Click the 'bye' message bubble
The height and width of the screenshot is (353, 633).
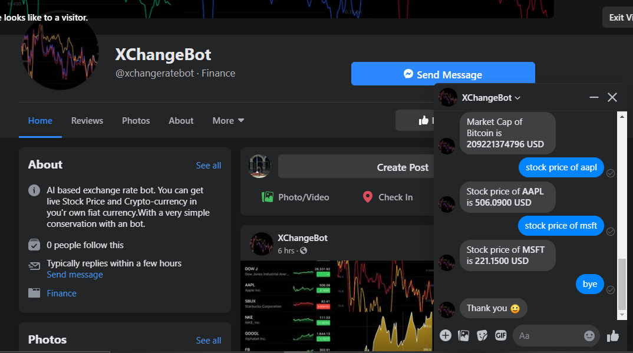[590, 284]
